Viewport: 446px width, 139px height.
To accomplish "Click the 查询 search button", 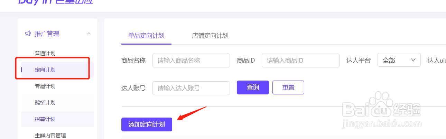I will point(253,87).
